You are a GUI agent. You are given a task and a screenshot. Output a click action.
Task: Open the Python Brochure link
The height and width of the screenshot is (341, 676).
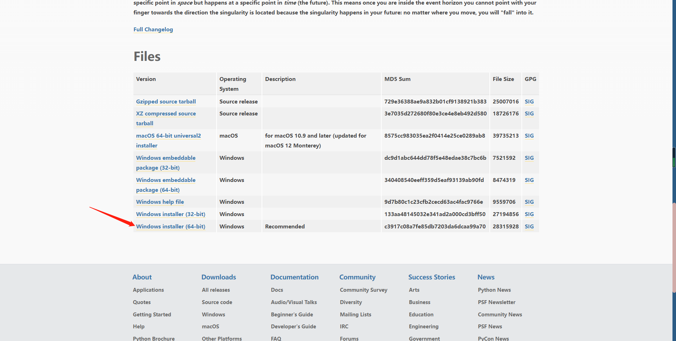tap(154, 339)
